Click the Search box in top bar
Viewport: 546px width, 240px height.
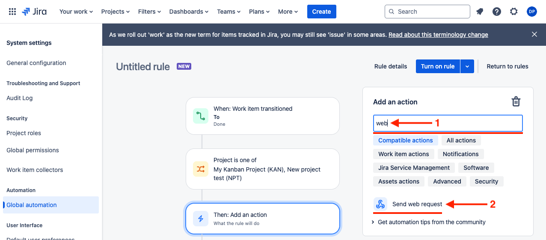point(427,12)
